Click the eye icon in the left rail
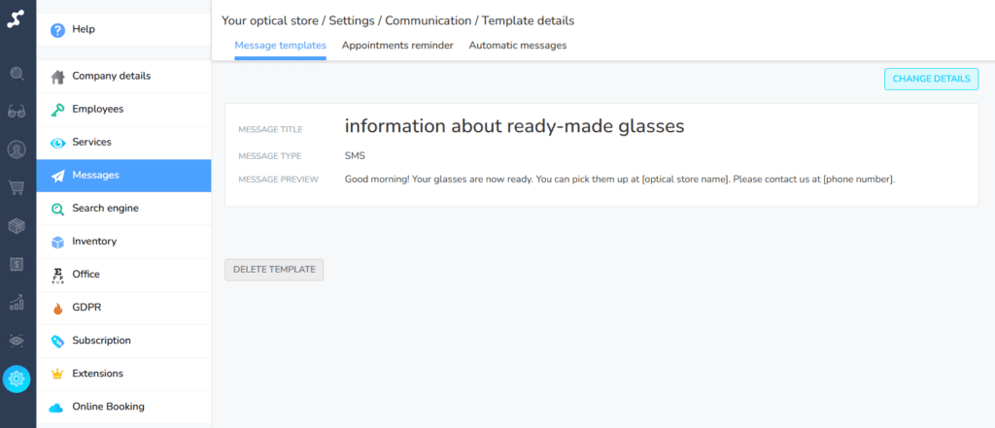Image resolution: width=995 pixels, height=428 pixels. [x=17, y=341]
